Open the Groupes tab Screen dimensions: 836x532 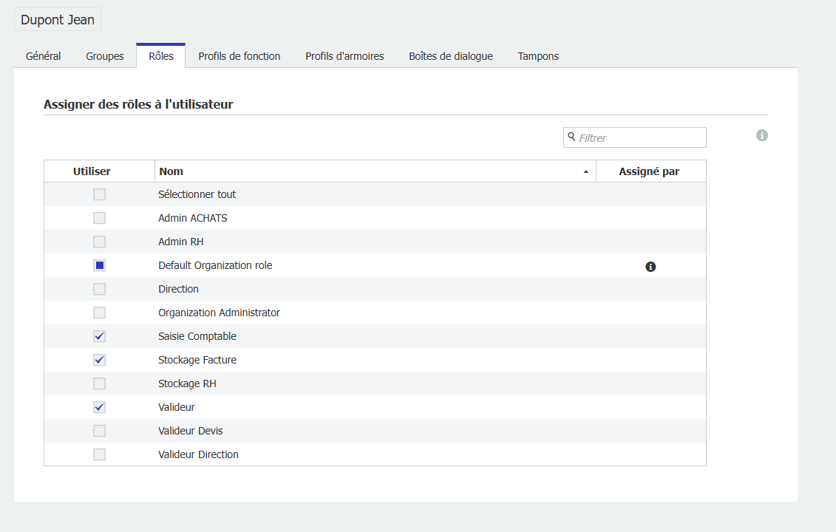coord(105,56)
